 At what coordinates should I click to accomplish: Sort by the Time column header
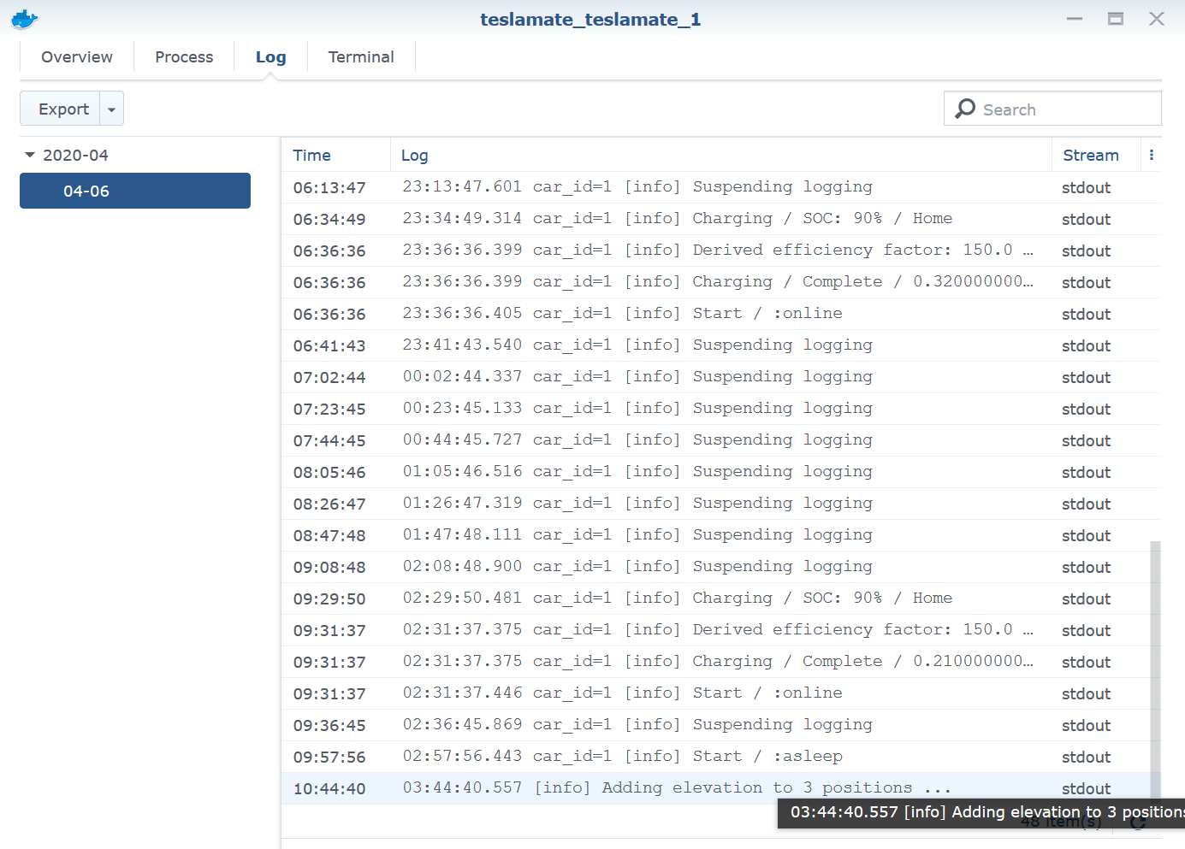coord(335,155)
